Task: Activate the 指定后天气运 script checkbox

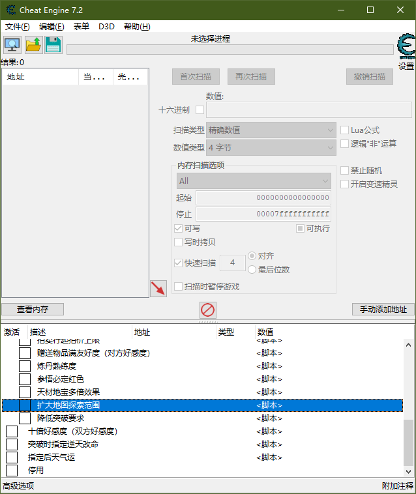Action: pyautogui.click(x=12, y=457)
